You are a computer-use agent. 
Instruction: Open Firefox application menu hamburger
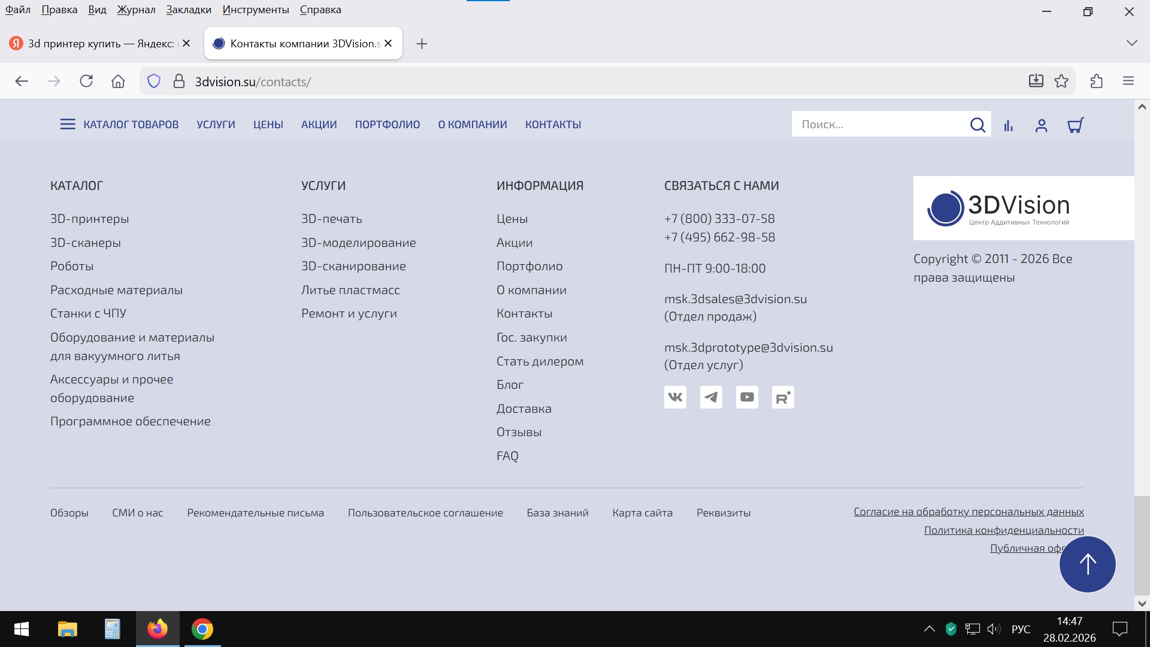click(1128, 81)
